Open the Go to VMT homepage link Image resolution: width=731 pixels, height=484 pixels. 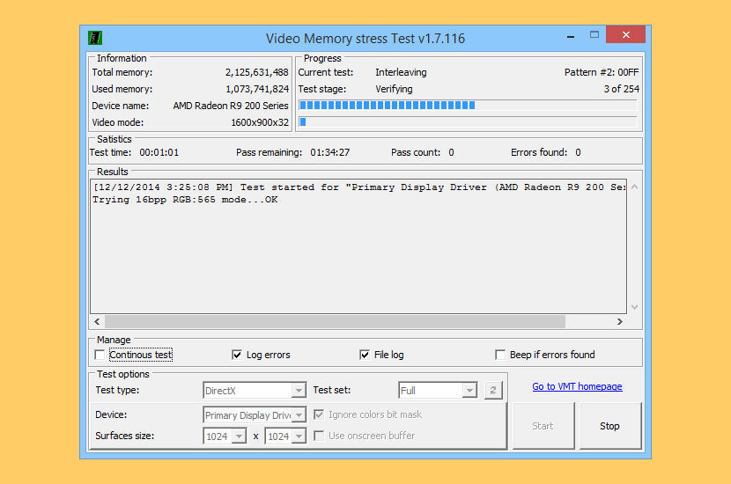point(577,386)
